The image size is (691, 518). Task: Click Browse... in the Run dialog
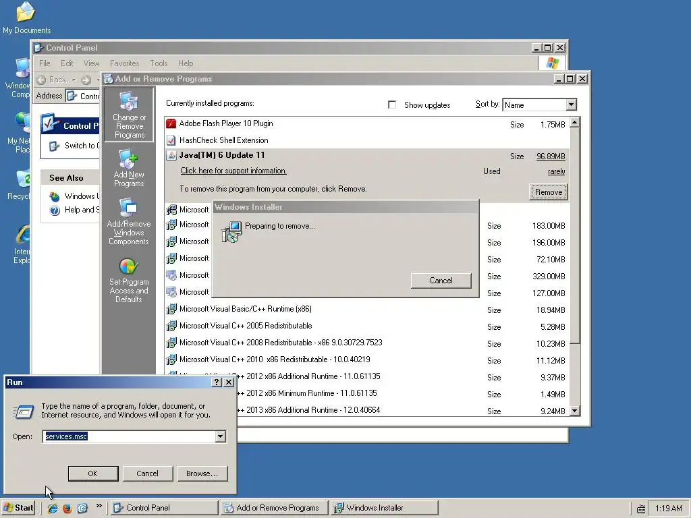tap(202, 473)
